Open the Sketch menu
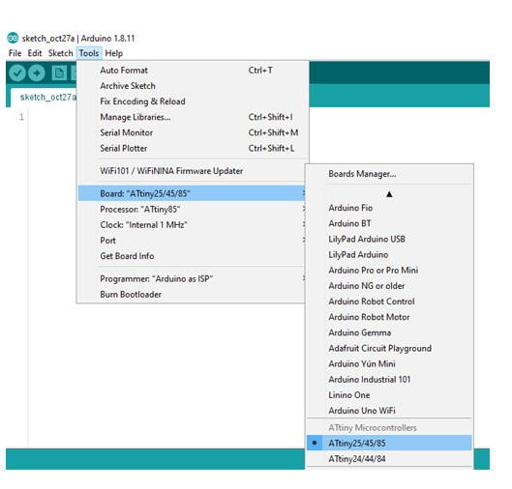The height and width of the screenshot is (489, 512). pyautogui.click(x=60, y=53)
